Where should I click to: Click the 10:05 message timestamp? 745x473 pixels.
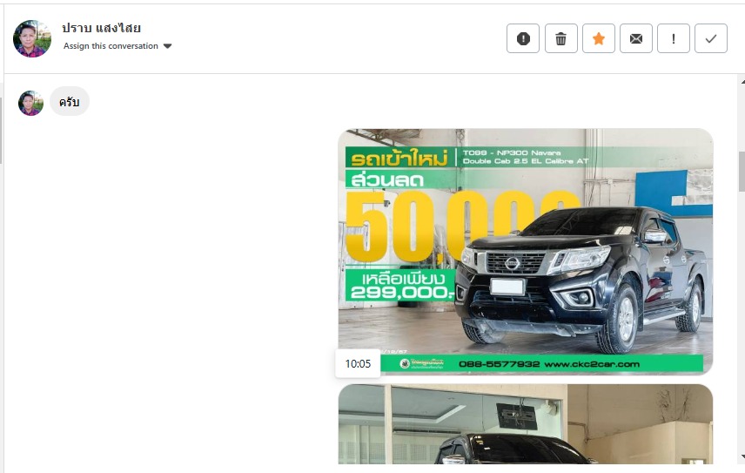[358, 363]
